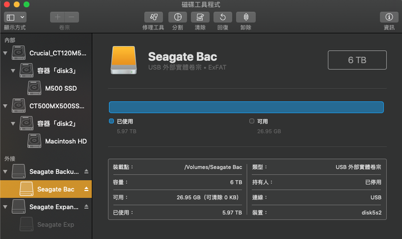Select the CT500MX500SS disk icon
This screenshot has width=402, height=239.
pos(19,106)
